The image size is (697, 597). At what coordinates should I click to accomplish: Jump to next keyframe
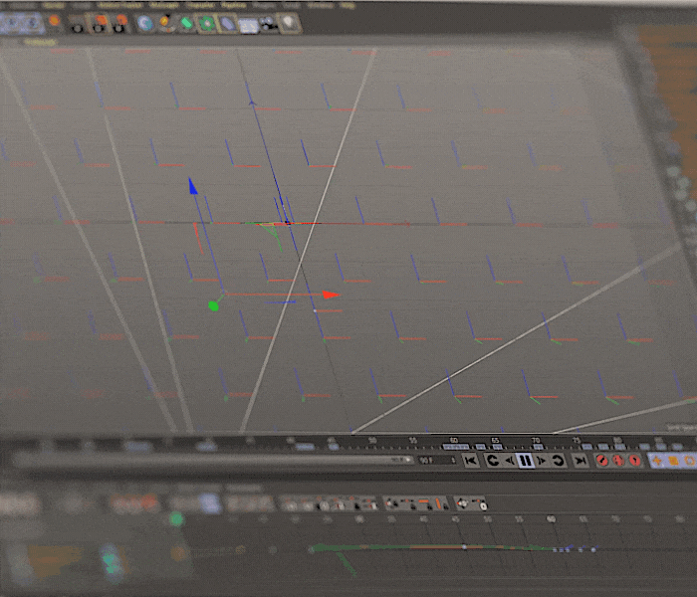558,461
